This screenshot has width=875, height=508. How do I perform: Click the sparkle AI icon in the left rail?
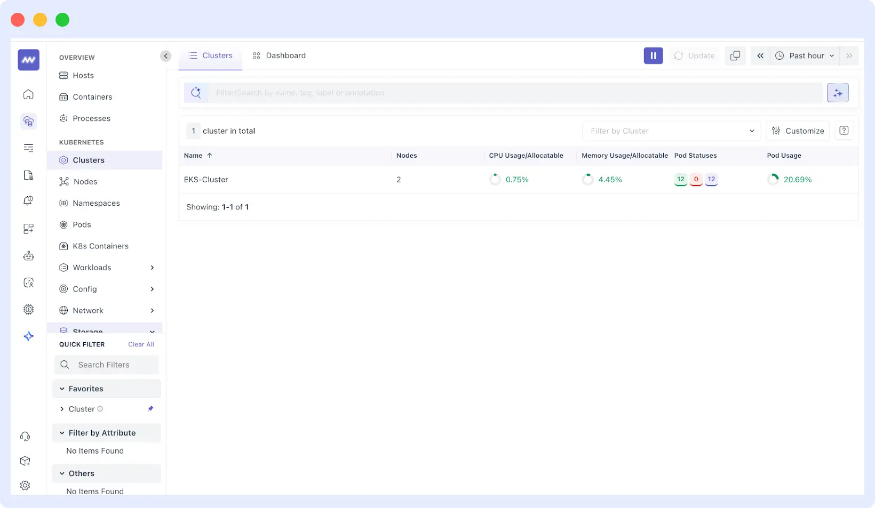(28, 336)
